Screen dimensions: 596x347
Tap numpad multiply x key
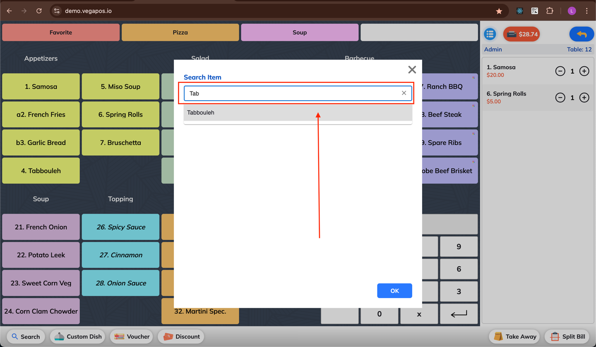(419, 314)
